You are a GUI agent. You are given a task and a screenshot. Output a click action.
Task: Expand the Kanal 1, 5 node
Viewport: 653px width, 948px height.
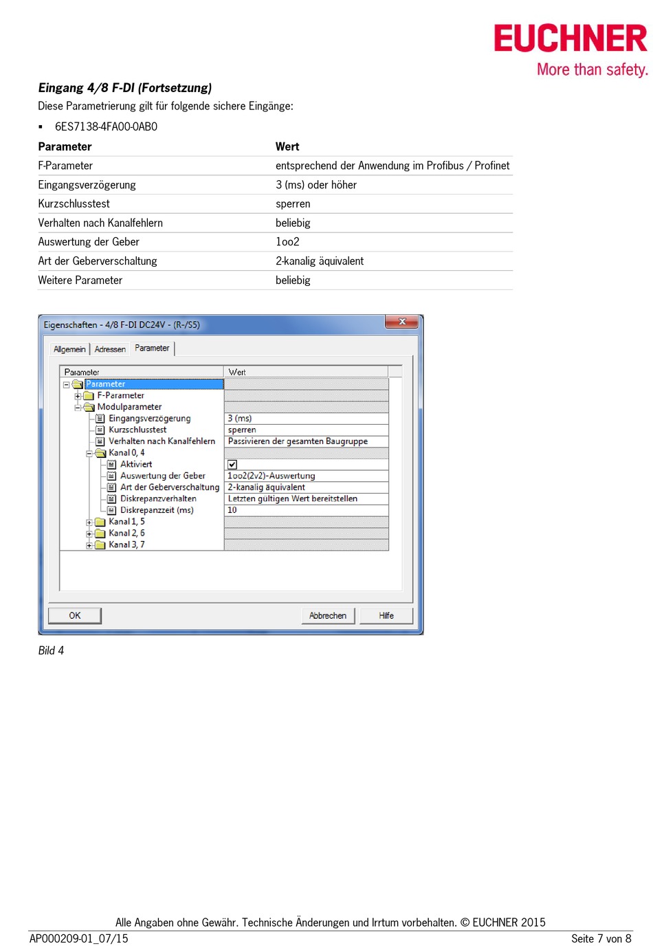tap(89, 522)
